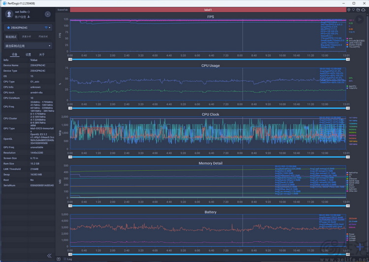Click the 常规测试 mode button
The width and height of the screenshot is (369, 262).
[10, 36]
